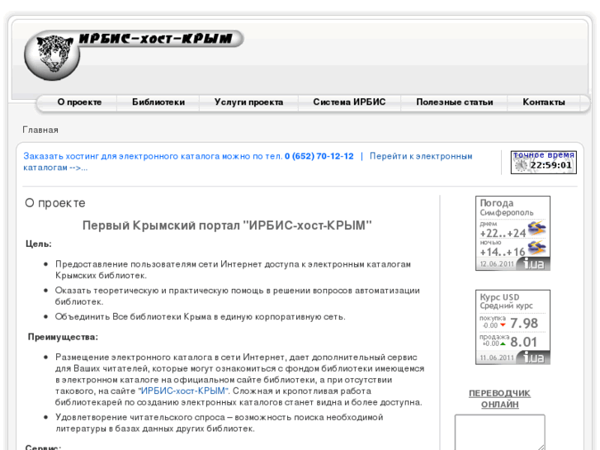Open the Контакты menu item
This screenshot has height=450, width=600.
click(544, 102)
